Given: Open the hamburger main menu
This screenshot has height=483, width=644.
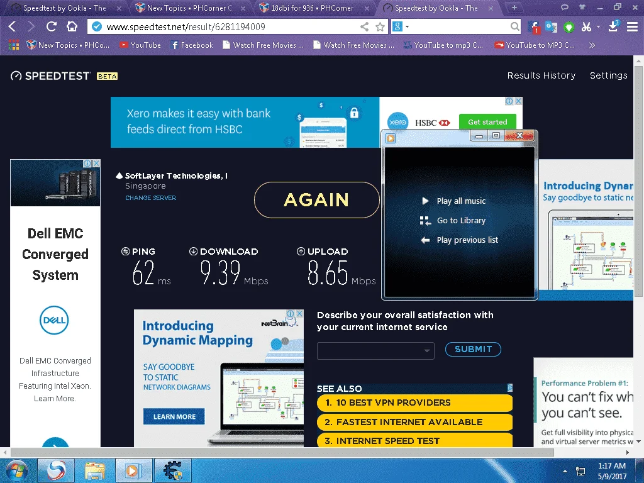Looking at the screenshot, I should click(x=632, y=27).
